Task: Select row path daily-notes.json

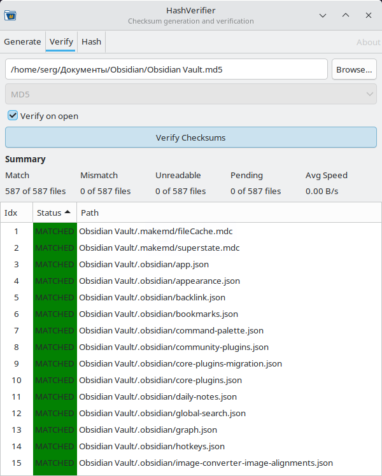Action: pos(158,396)
